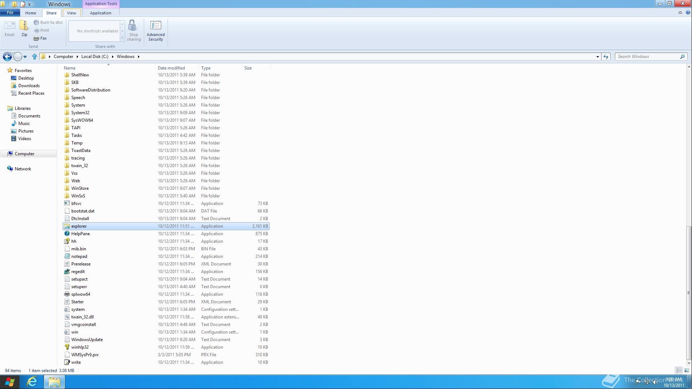Viewport: 692px width, 389px height.
Task: Switch to the View ribbon tab
Action: point(71,13)
